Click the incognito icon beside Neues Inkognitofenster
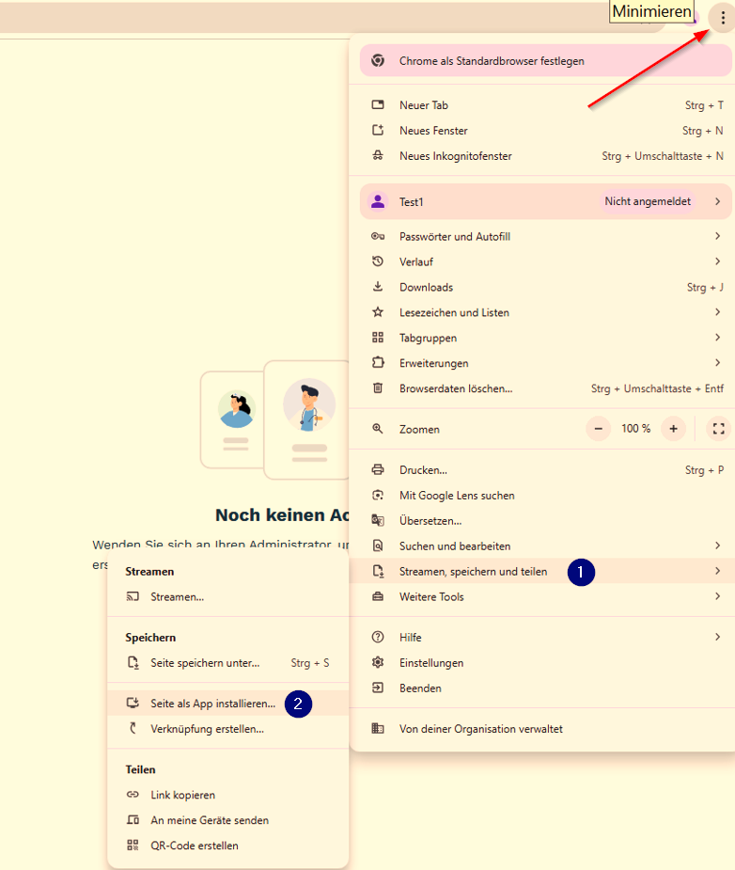This screenshot has width=735, height=870. click(x=378, y=156)
